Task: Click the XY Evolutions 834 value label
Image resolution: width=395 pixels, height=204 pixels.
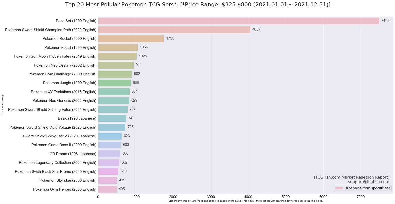Action: [x=134, y=91]
